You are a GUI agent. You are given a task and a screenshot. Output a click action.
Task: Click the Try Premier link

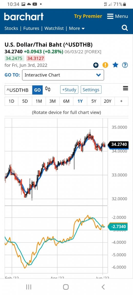(x=88, y=16)
